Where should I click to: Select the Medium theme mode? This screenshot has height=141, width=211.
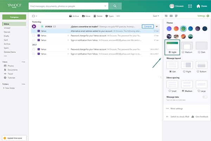187,47
